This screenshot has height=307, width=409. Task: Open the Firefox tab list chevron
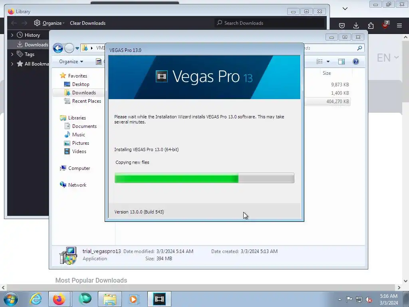[345, 9]
